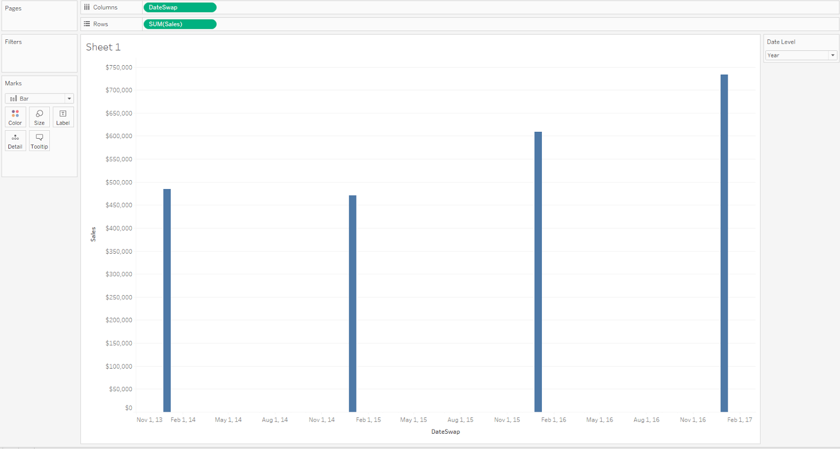Click the Filters shelf header

tap(14, 42)
